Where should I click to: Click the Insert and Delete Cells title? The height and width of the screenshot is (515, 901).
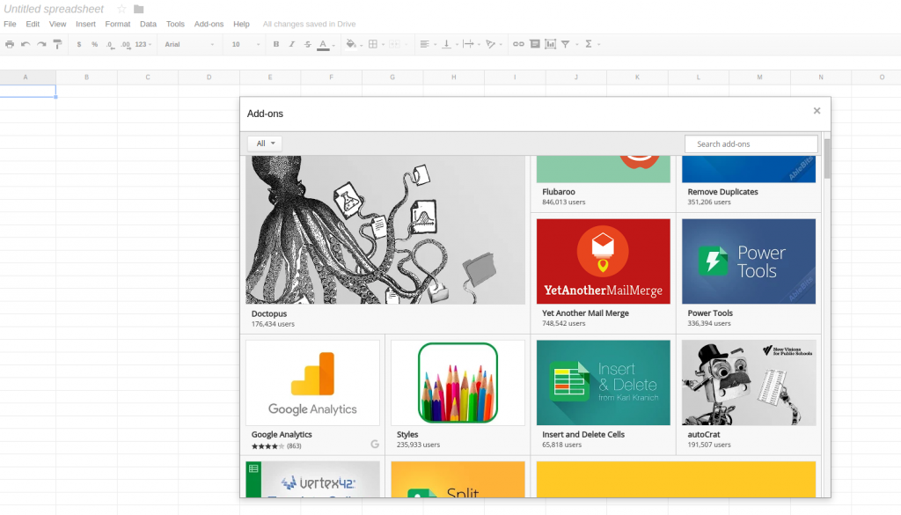coord(583,435)
